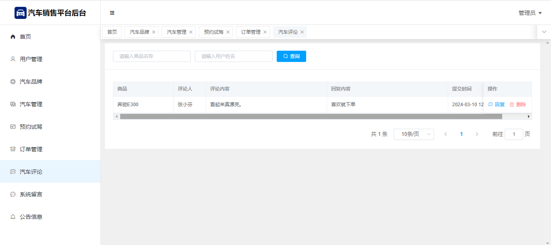551x245 pixels.
Task: Click the bell icon beside 公告信息
Action: point(13,217)
